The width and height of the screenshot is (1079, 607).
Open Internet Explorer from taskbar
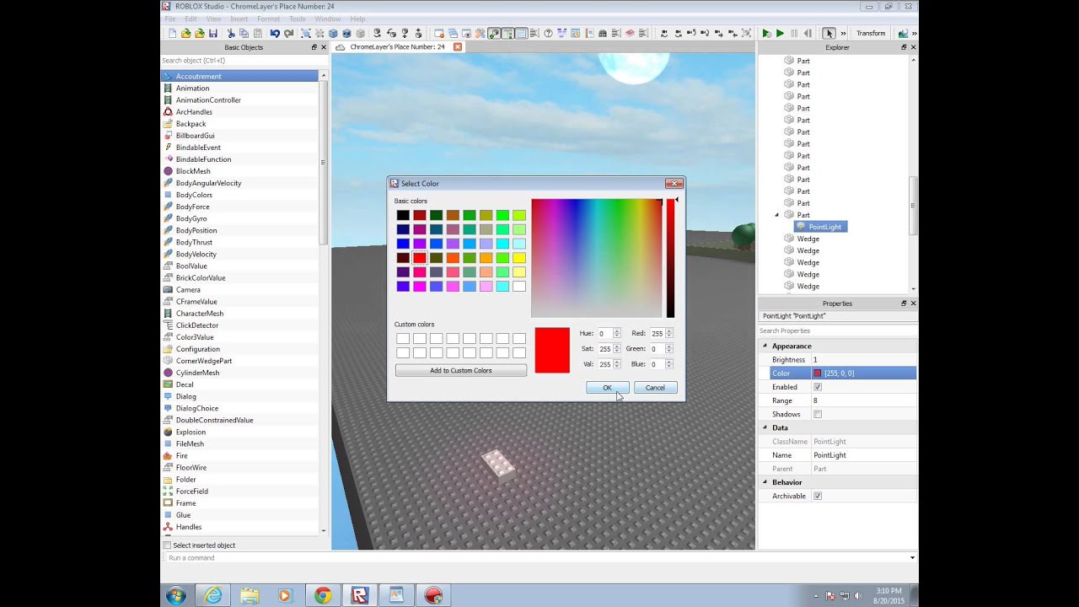click(213, 596)
